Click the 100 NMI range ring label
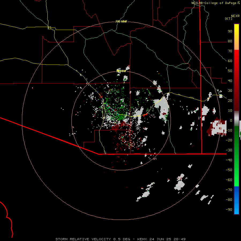This screenshot has height=241, width=241. click(x=121, y=21)
